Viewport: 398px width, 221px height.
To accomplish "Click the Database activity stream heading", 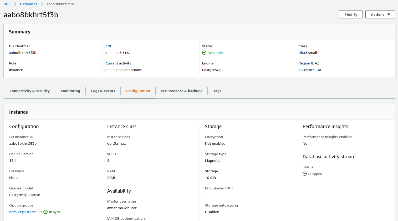I will click(329, 157).
